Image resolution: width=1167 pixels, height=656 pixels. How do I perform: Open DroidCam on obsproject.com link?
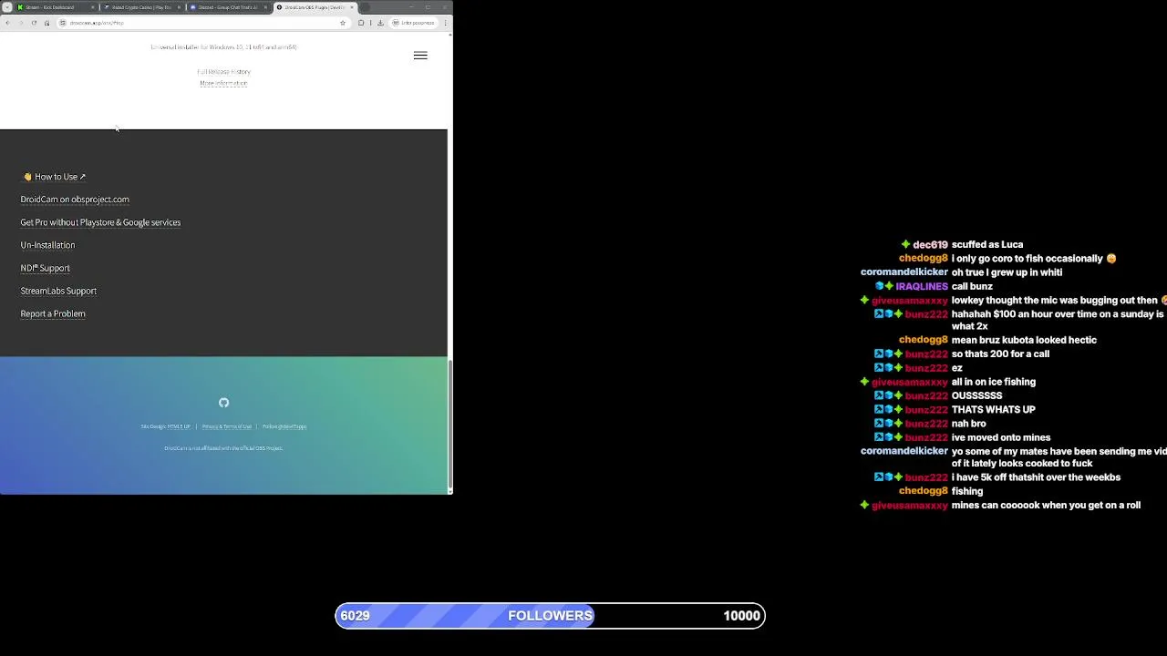tap(75, 200)
